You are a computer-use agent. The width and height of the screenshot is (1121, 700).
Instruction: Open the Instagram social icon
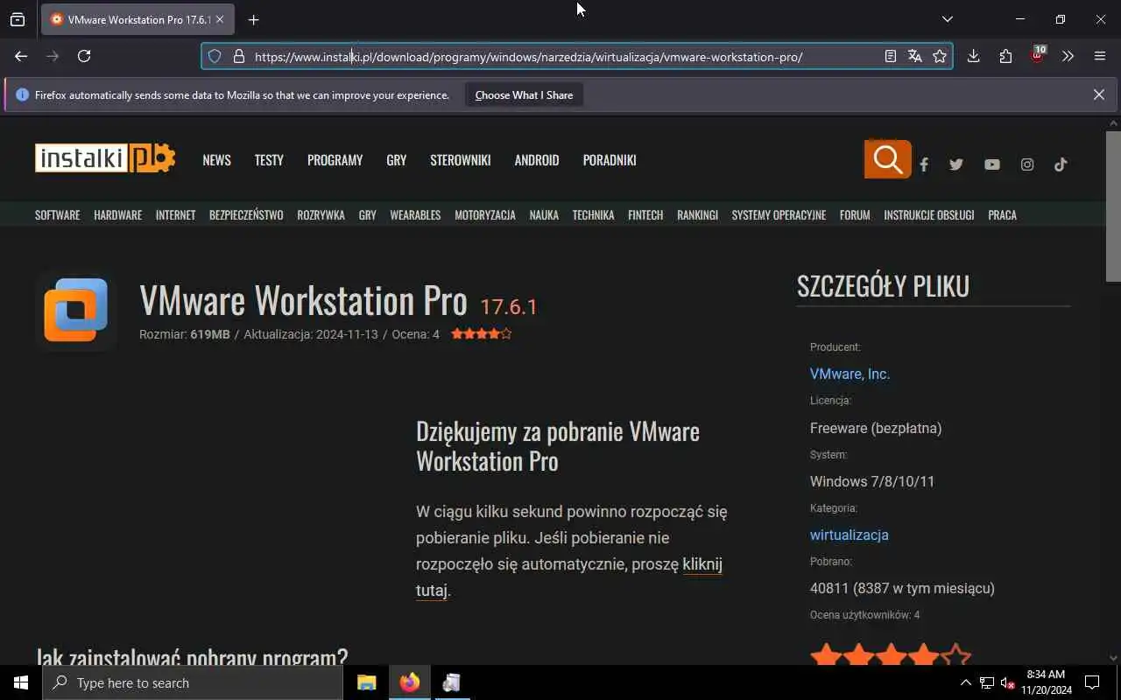[1027, 164]
